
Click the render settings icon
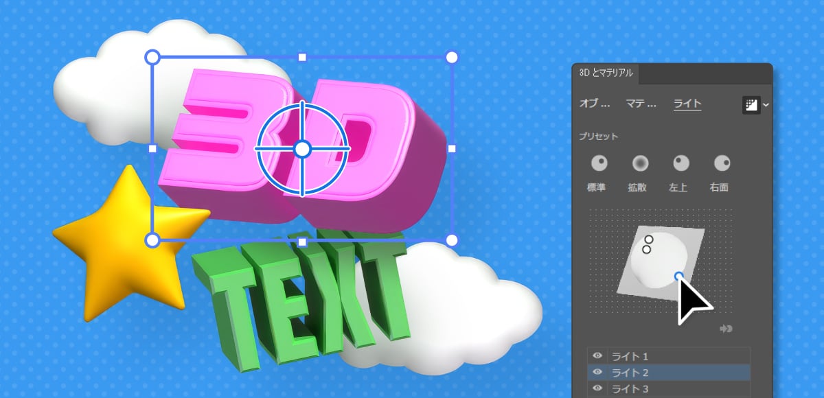[751, 105]
